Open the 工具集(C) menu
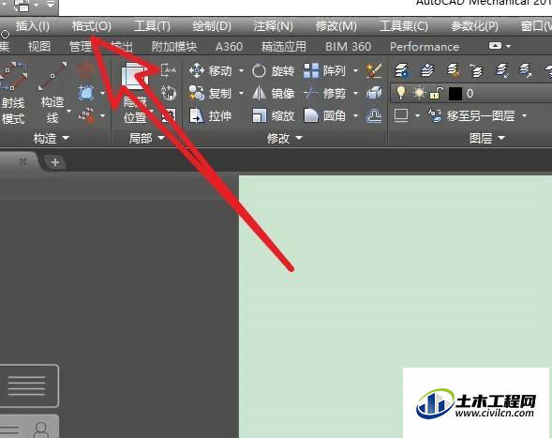Screen dimensions: 552x438 [x=404, y=26]
